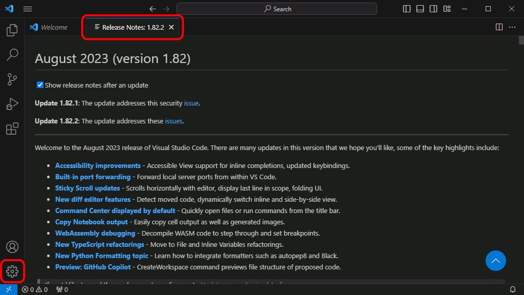Image resolution: width=524 pixels, height=295 pixels.
Task: Click the Command Center search box
Action: (277, 9)
